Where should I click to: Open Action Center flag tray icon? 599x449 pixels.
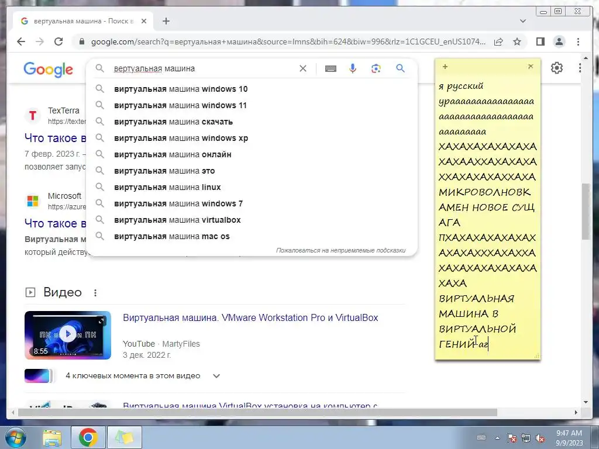click(x=511, y=438)
